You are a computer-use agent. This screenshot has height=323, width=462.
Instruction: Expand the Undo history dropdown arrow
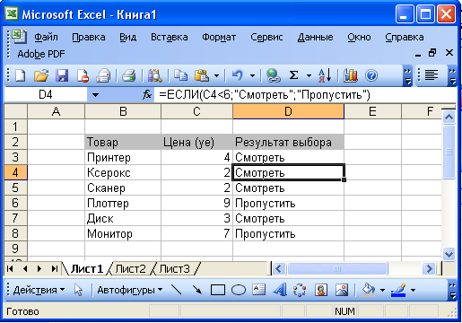(x=252, y=76)
